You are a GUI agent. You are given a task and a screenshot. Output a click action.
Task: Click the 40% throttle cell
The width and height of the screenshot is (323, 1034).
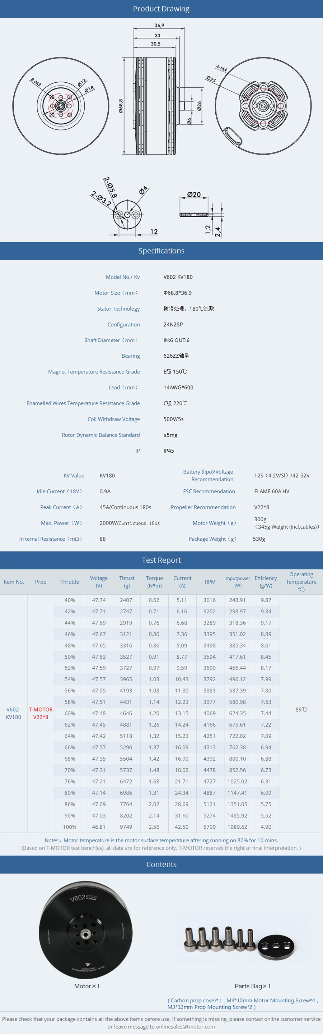[70, 600]
